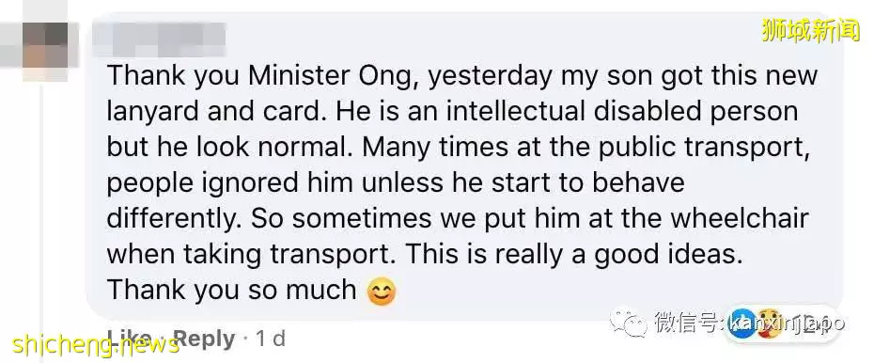Click the kanxinjiapo account ID text
The width and height of the screenshot is (874, 363).
(x=787, y=324)
